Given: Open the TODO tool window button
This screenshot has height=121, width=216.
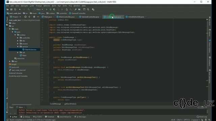Looking at the screenshot, I should (37, 117).
